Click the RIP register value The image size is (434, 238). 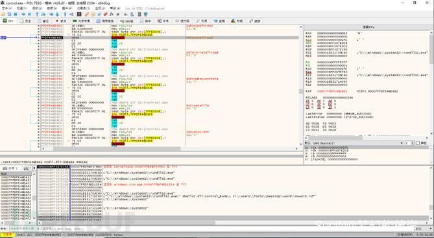tap(332, 91)
